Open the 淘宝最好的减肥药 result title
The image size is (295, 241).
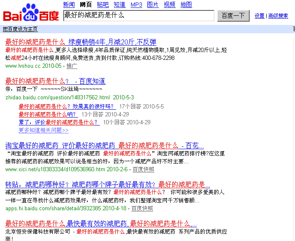pyautogui.click(x=104, y=145)
